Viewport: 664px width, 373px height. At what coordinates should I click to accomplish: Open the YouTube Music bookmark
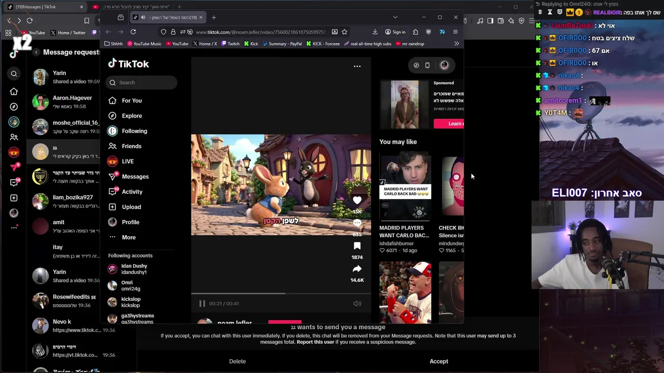(144, 44)
